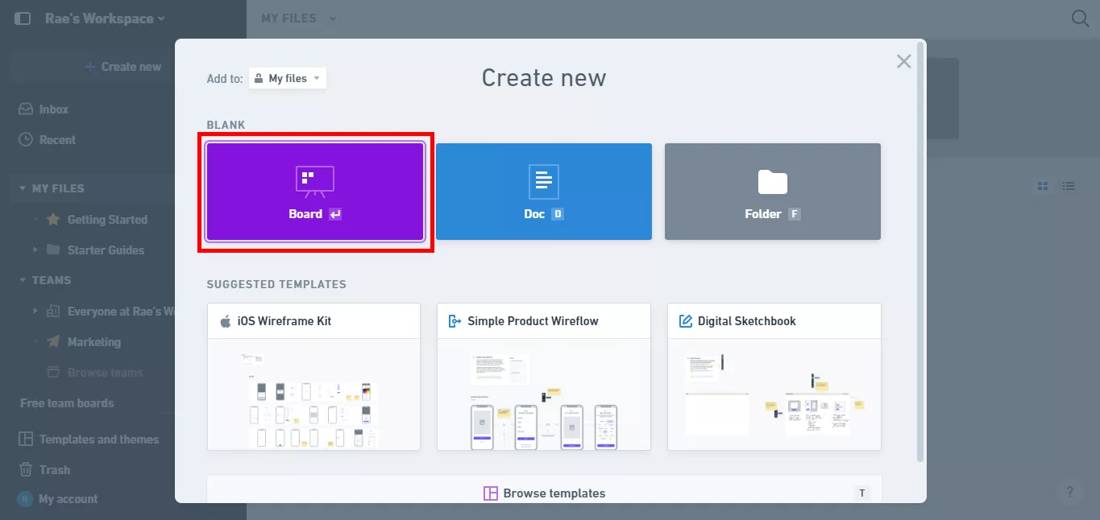
Task: Open Recent files
Action: coord(57,140)
